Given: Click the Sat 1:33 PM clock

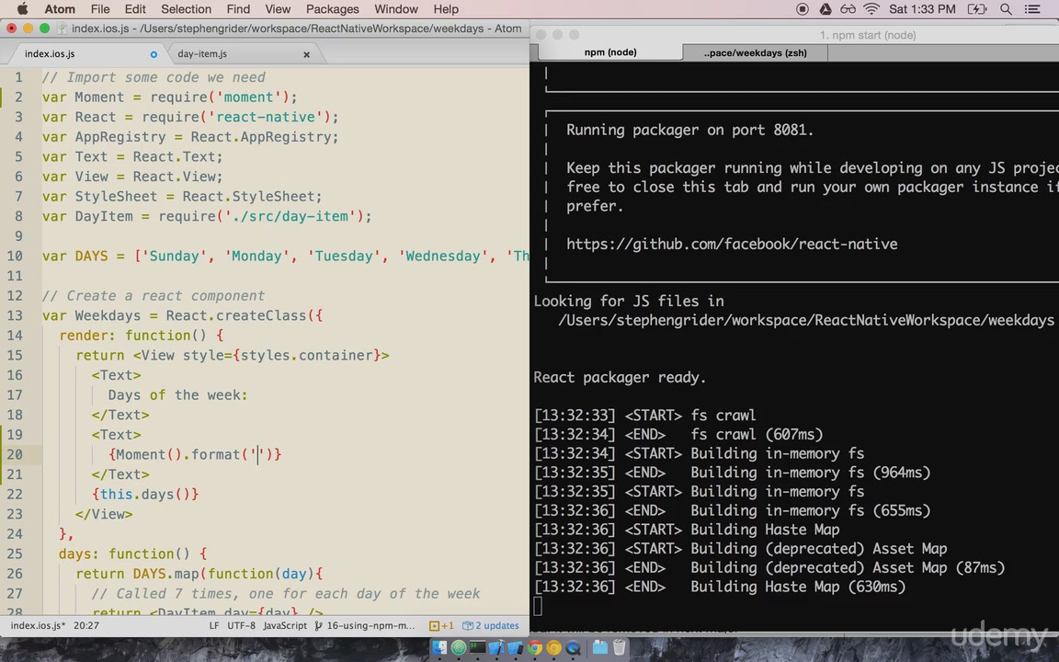Looking at the screenshot, I should click(x=922, y=9).
